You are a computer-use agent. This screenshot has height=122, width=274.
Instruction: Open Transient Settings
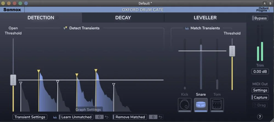(30, 117)
